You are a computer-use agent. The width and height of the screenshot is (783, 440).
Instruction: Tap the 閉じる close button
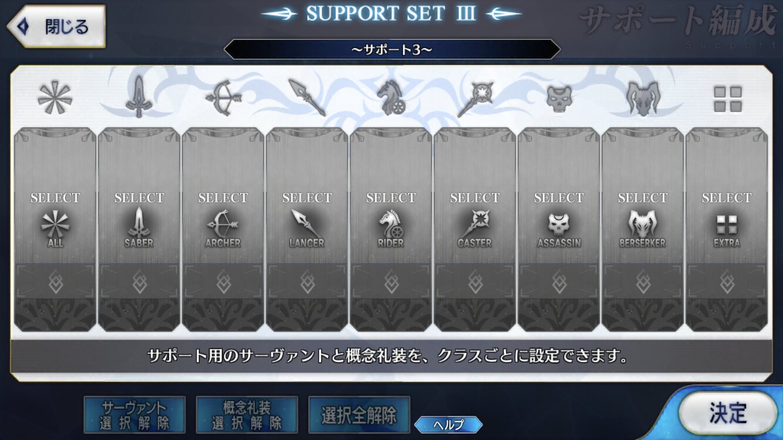pyautogui.click(x=56, y=26)
